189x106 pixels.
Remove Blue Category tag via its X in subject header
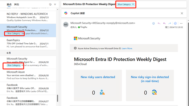(133, 4)
